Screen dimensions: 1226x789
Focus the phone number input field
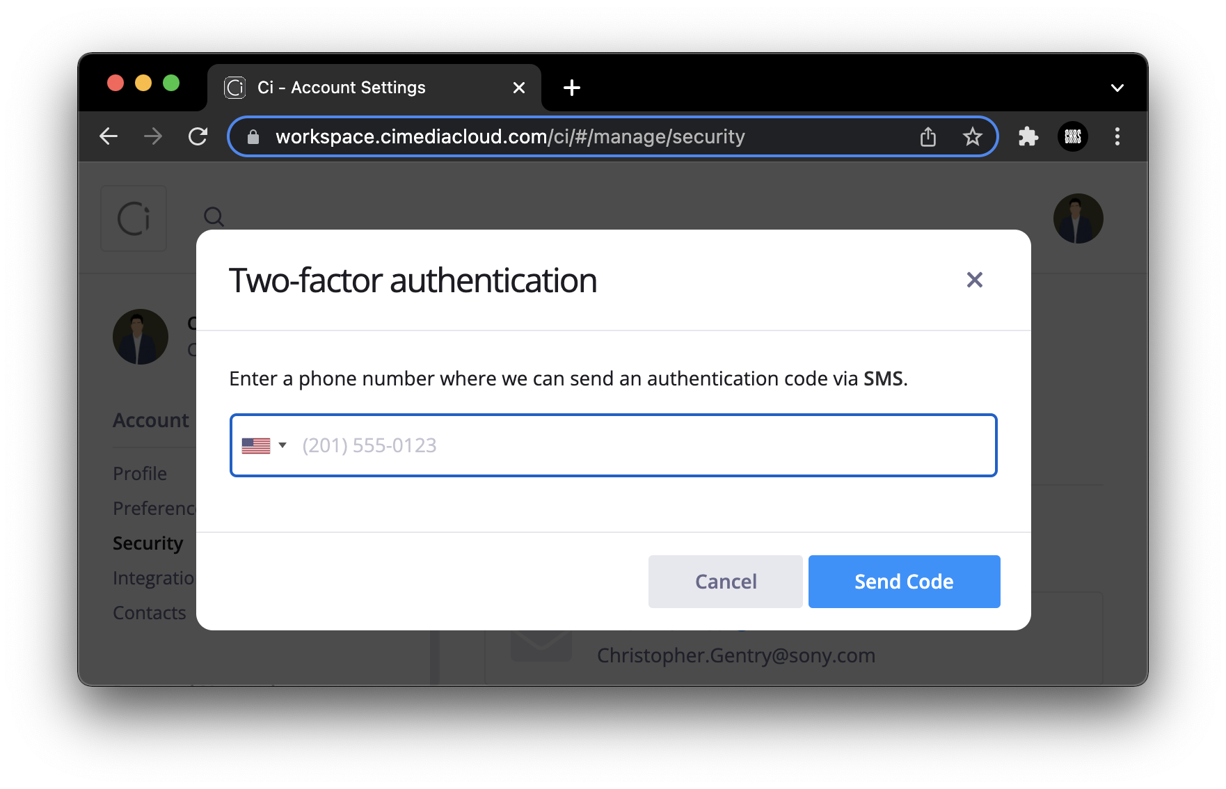(613, 445)
